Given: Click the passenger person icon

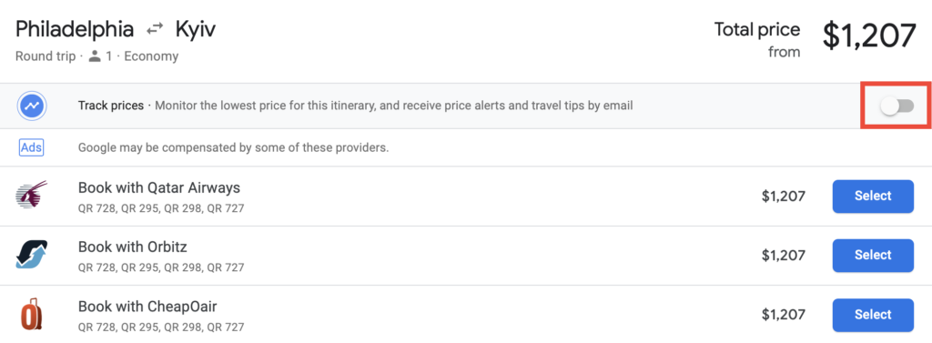Looking at the screenshot, I should (94, 57).
